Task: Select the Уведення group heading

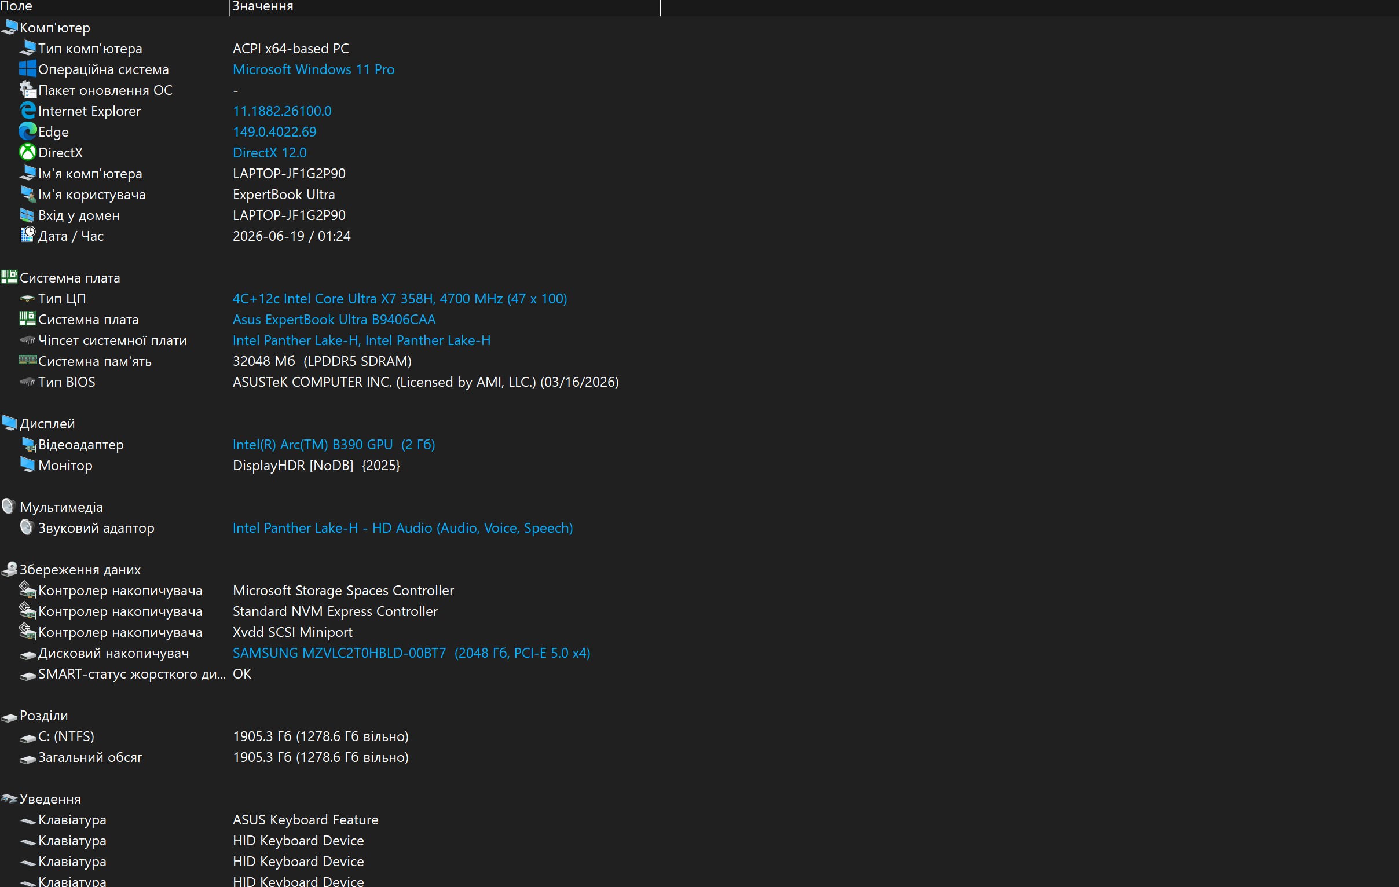Action: click(x=50, y=799)
